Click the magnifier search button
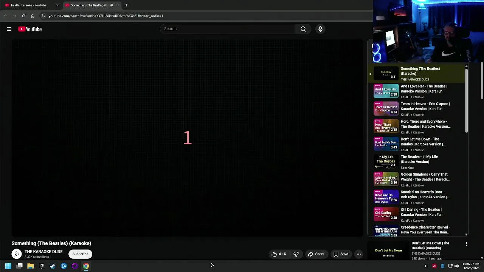 pos(303,29)
